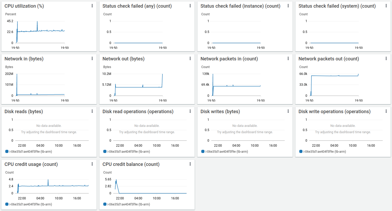Open the Disk reads (bytes) widget menu
Viewport: 392px width, 211px height.
[x=92, y=111]
